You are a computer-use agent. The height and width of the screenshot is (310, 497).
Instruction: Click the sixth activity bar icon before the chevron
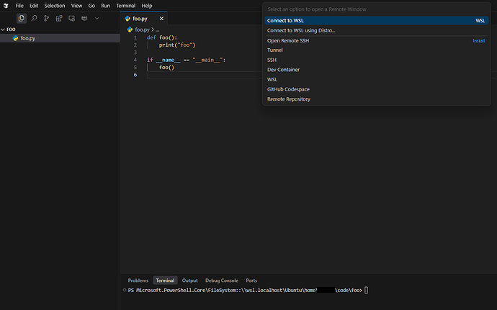point(84,19)
